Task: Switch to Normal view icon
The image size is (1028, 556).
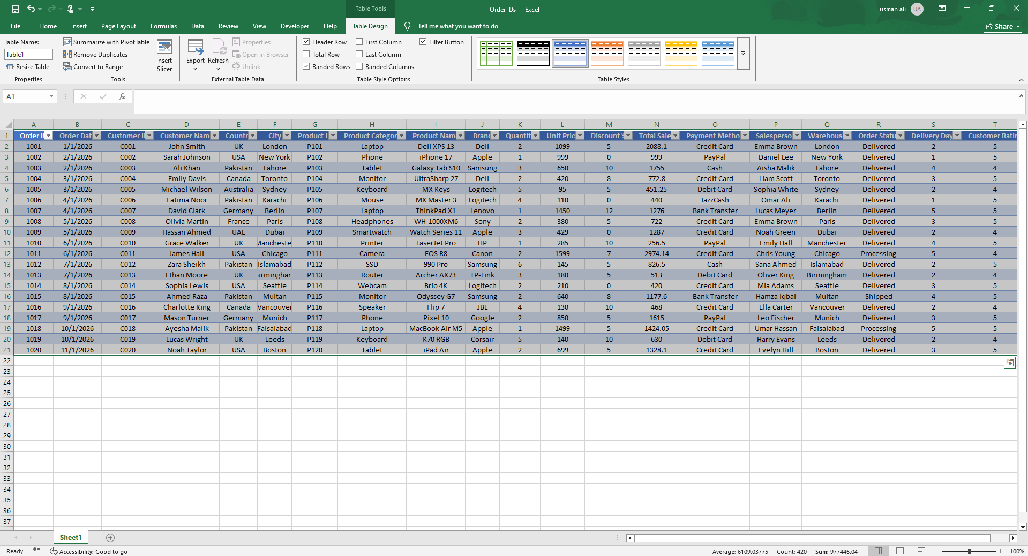Action: coord(878,551)
